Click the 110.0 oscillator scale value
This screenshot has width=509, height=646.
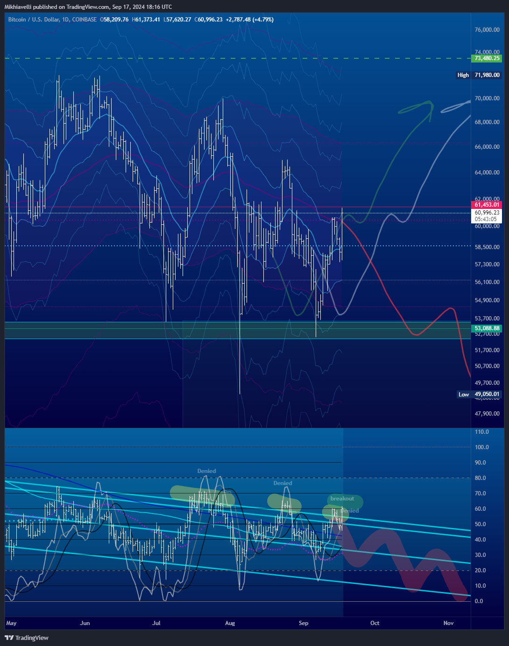coord(481,432)
